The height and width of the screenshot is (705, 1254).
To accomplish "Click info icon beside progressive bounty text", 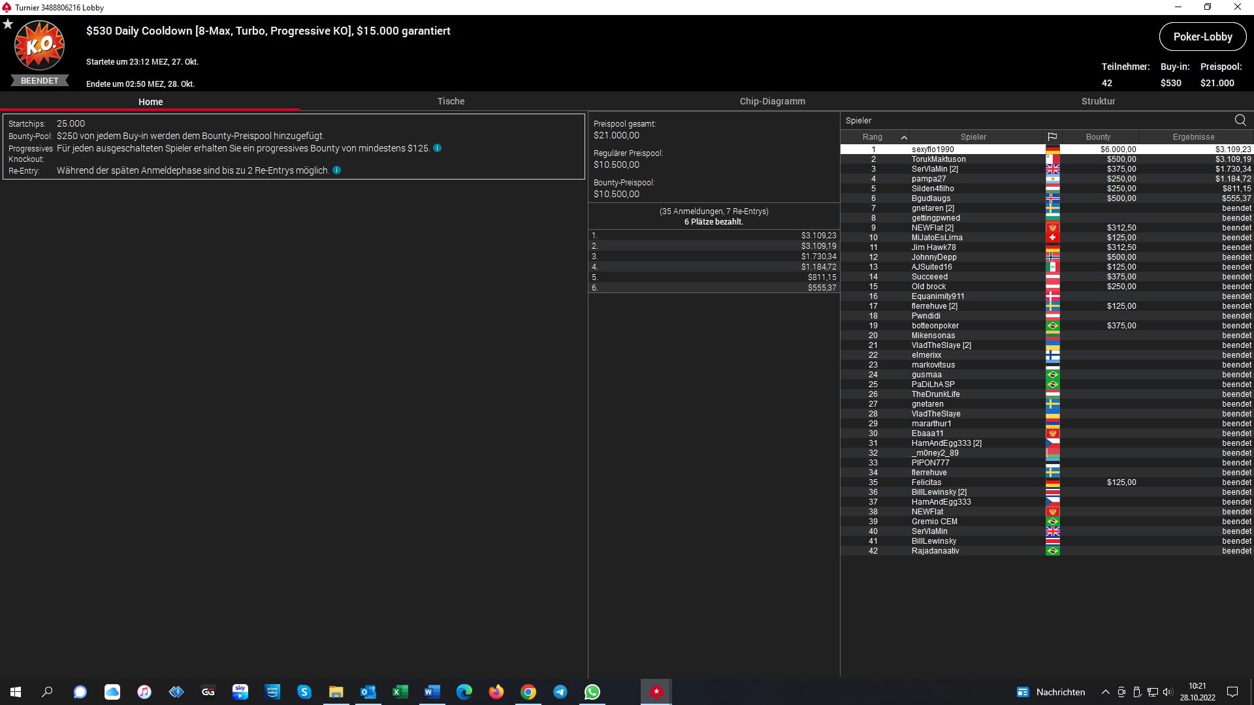I will click(438, 148).
